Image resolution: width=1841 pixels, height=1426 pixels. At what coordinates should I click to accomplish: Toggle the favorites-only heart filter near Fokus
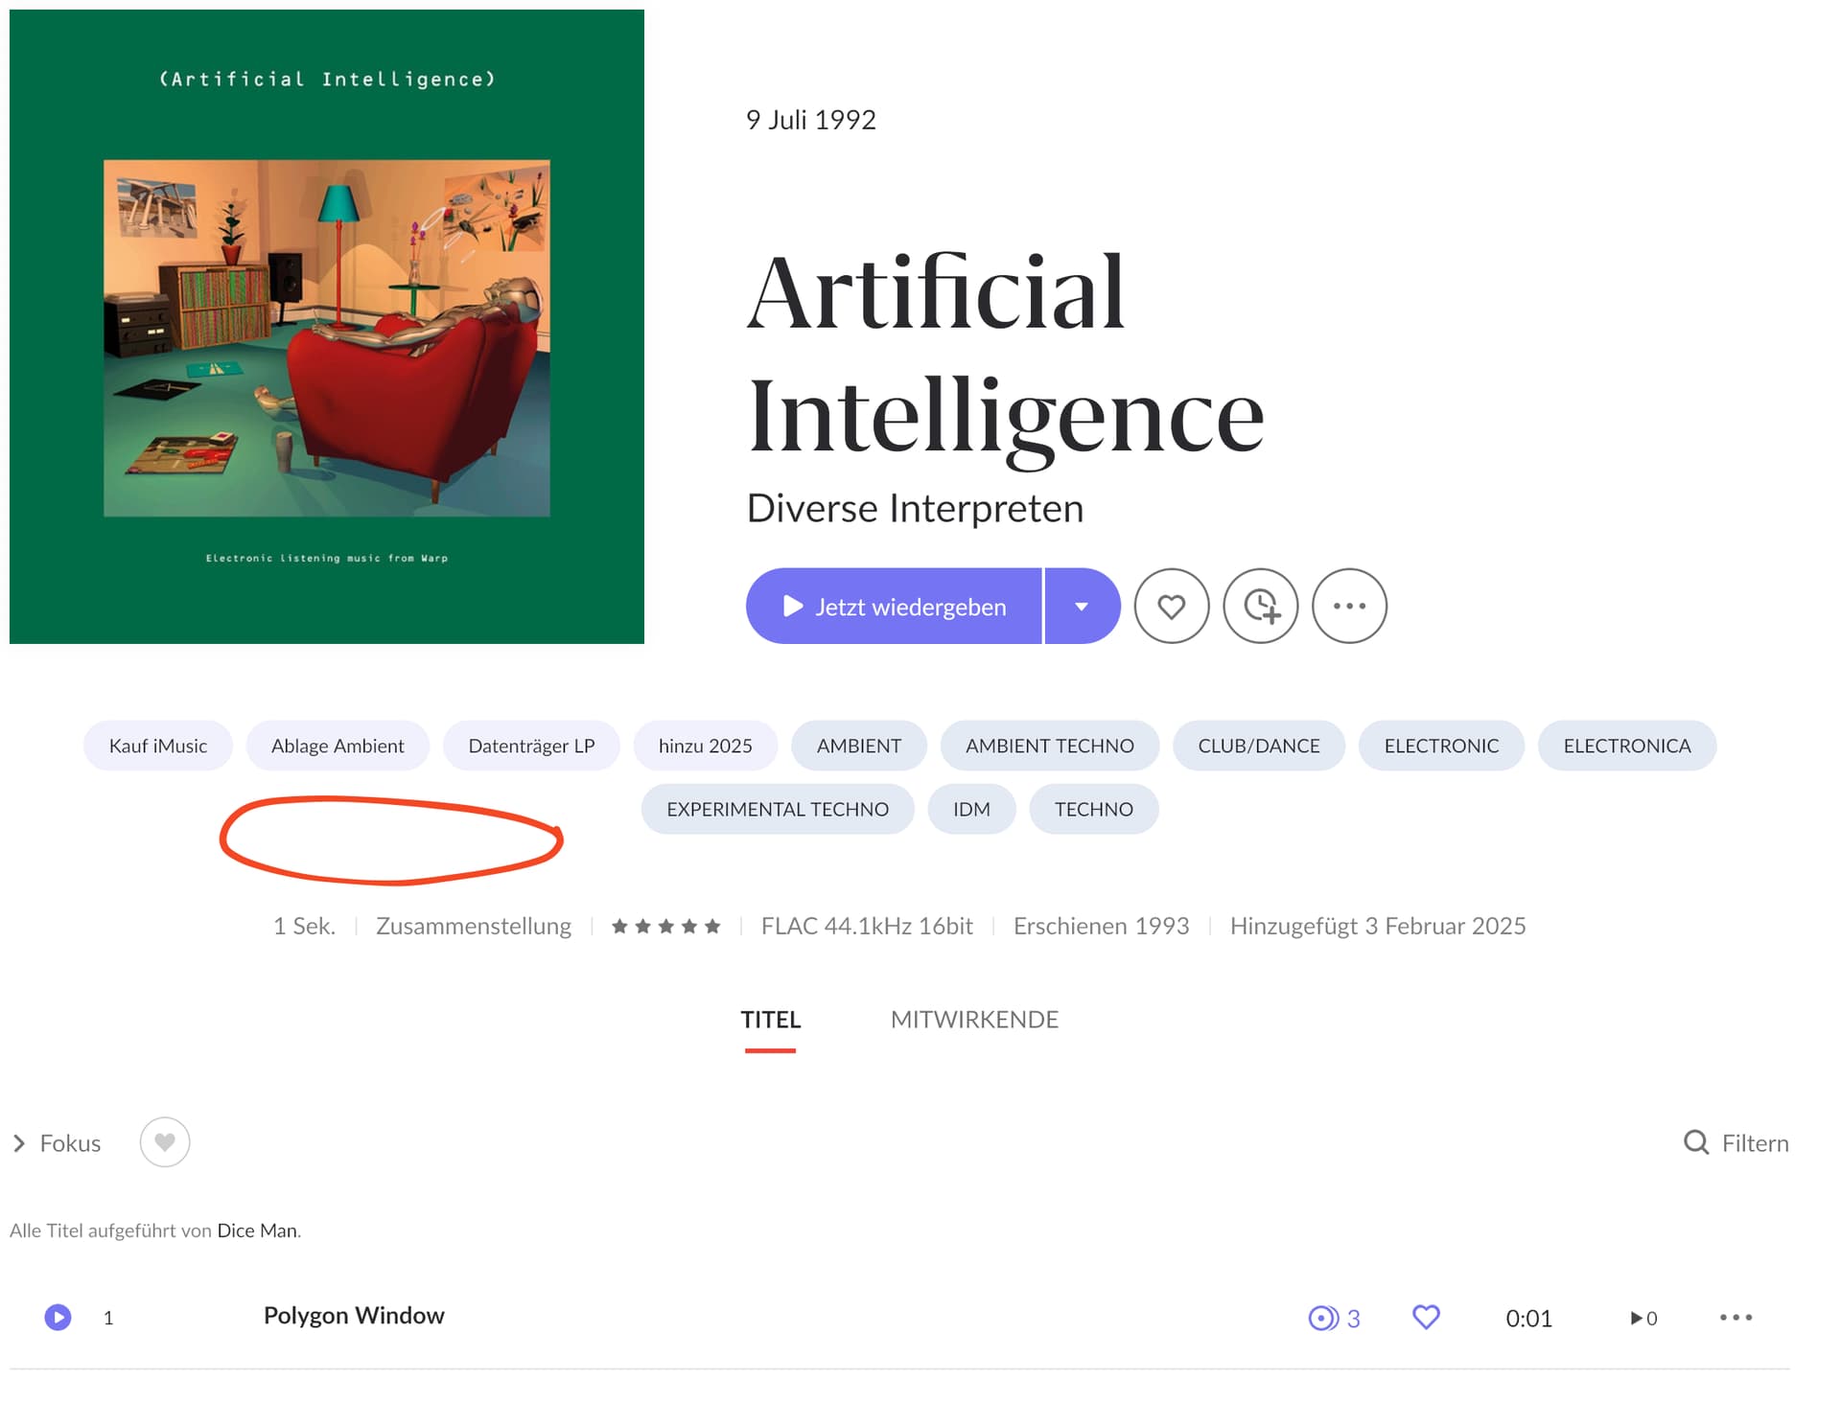click(x=165, y=1142)
